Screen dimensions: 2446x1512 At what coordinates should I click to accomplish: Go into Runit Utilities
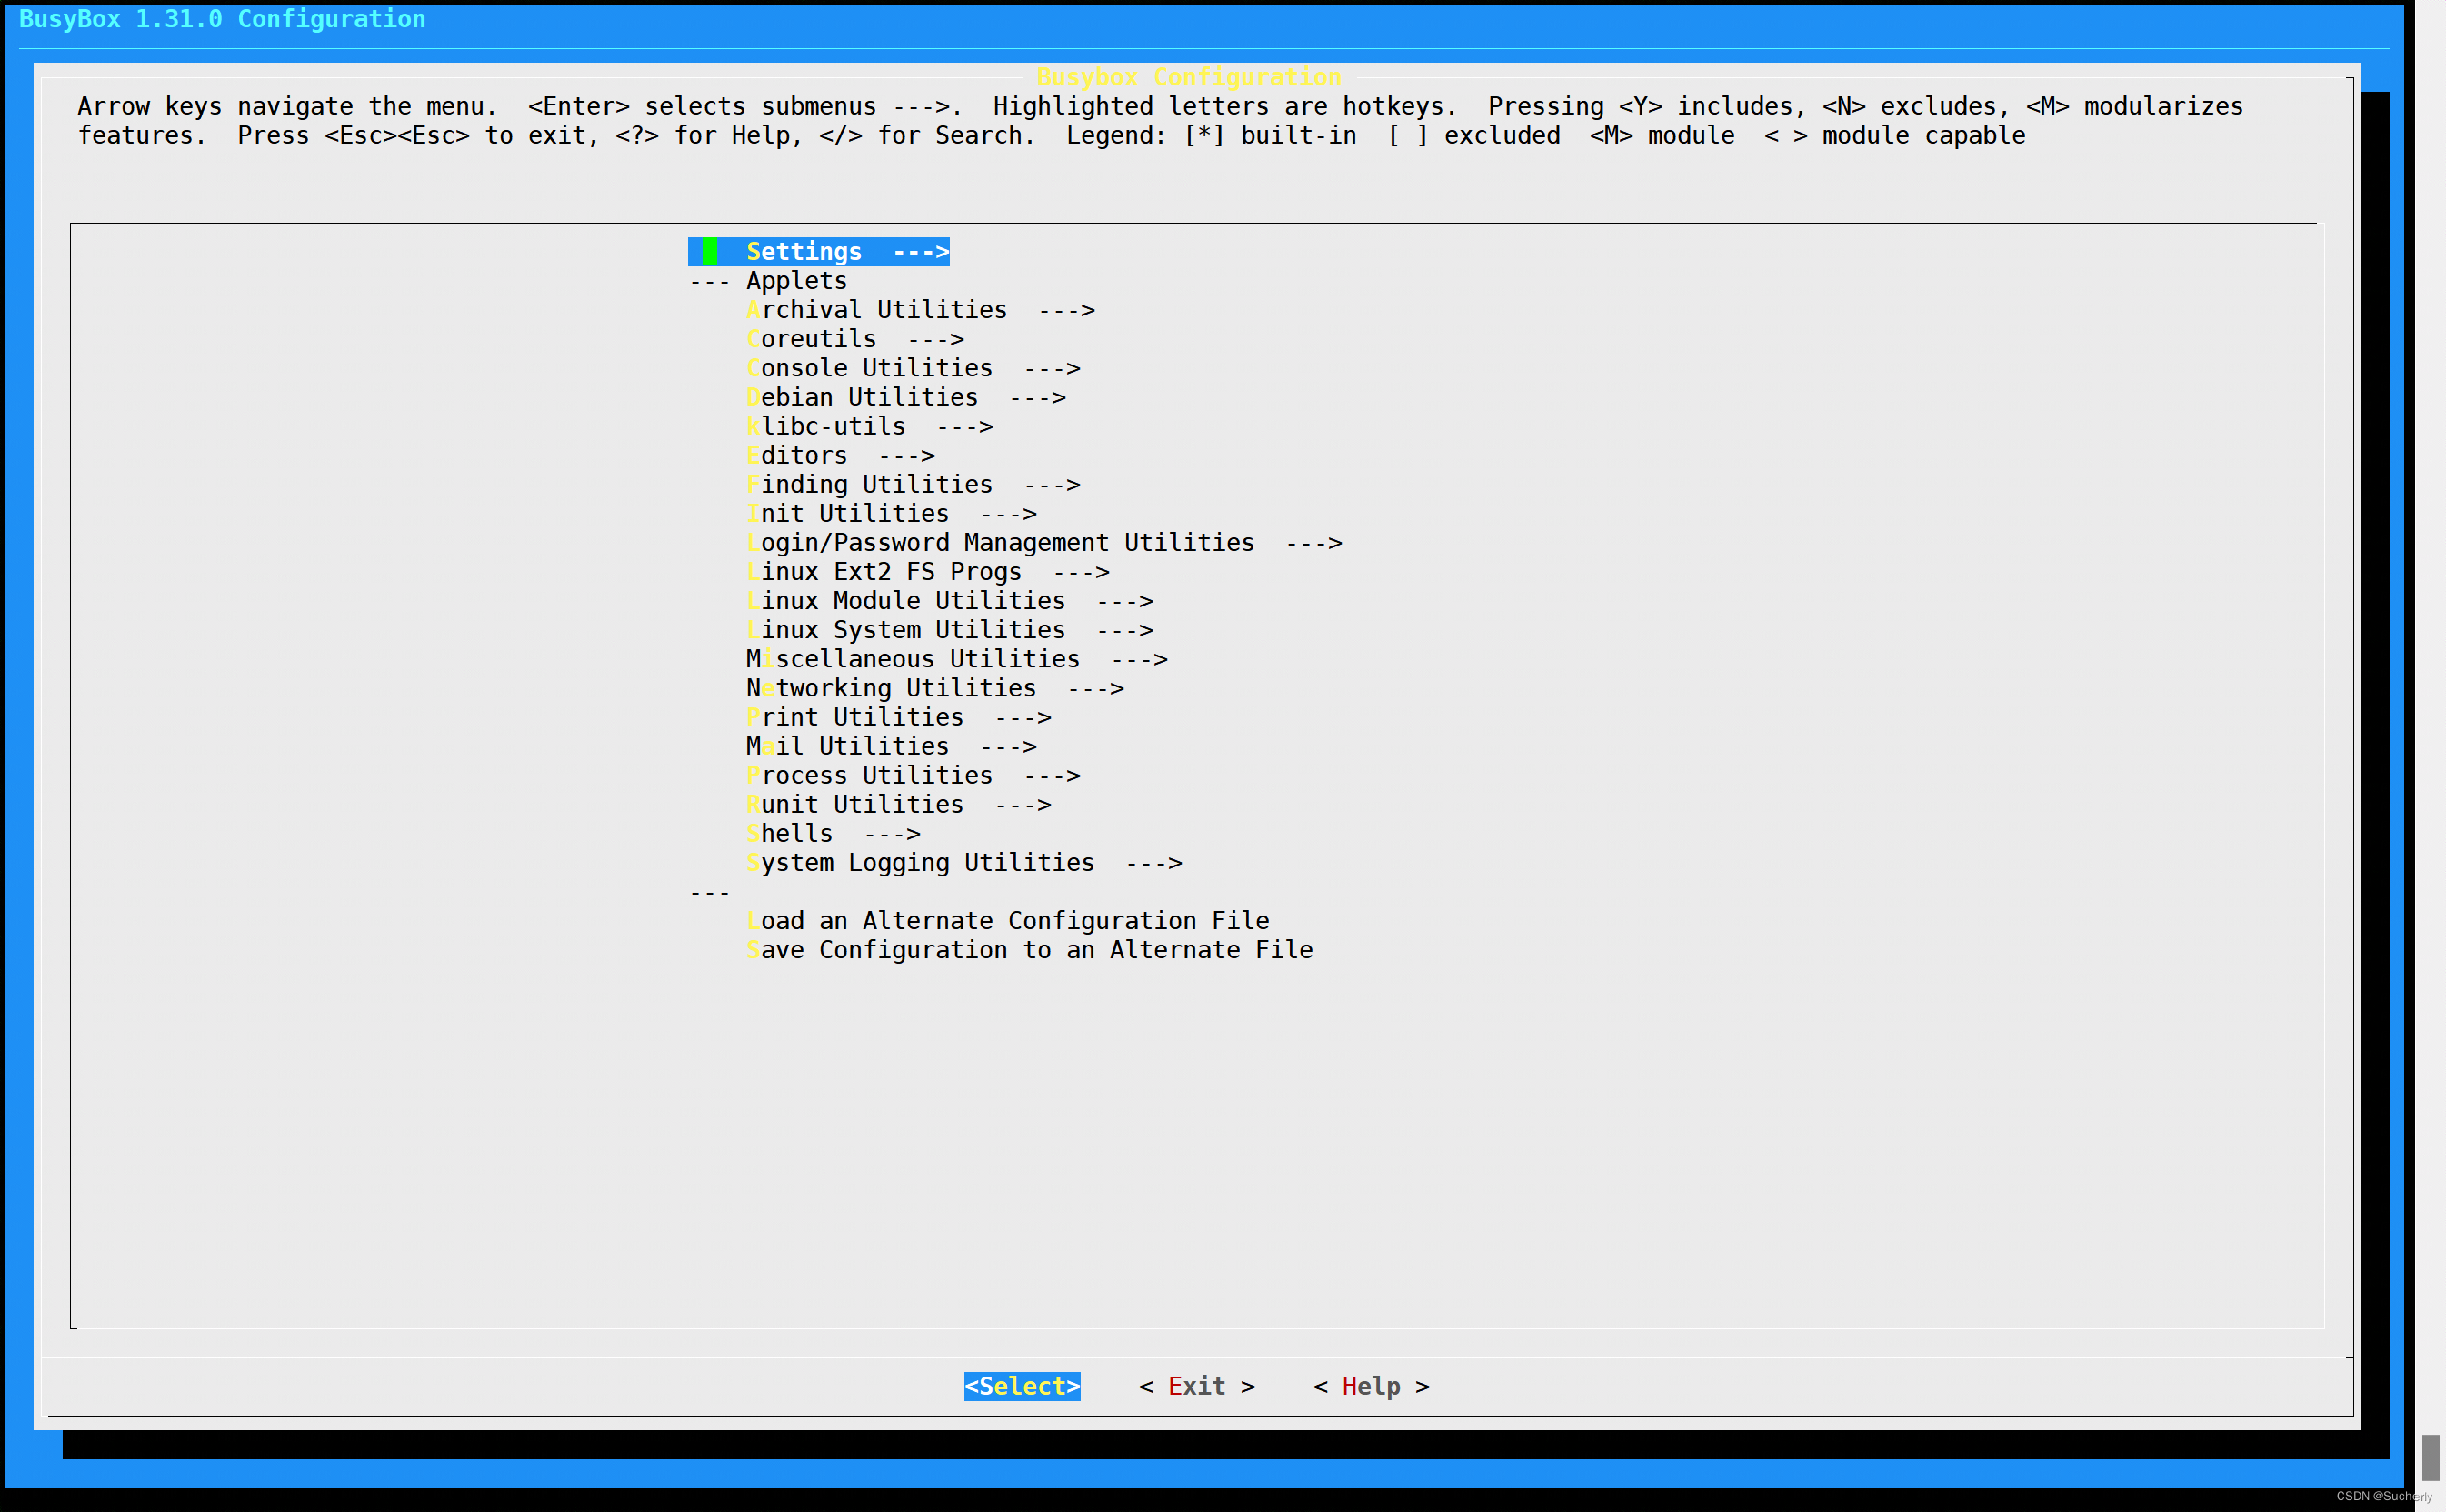tap(899, 804)
